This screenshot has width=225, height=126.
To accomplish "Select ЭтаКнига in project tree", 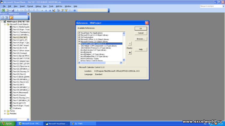I will 17,108.
